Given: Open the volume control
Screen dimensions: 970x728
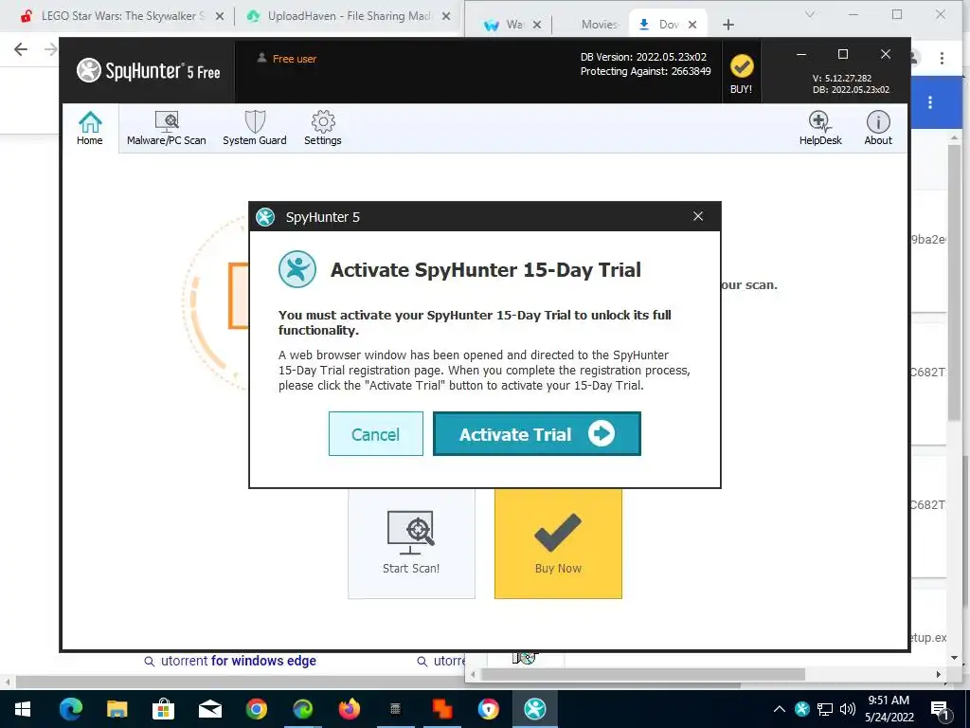Looking at the screenshot, I should point(848,709).
